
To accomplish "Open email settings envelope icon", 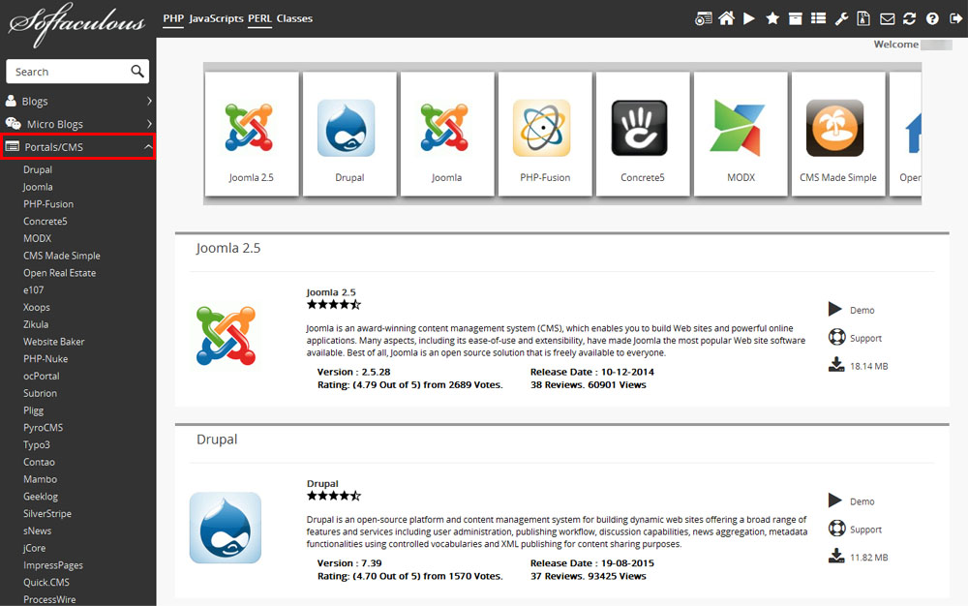I will (x=887, y=18).
